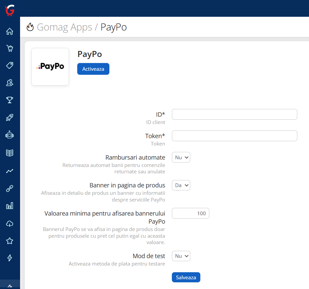Image resolution: width=309 pixels, height=289 pixels.
Task: Click 'Activeaza metoda de plata pentru testare' text
Action: [117, 264]
